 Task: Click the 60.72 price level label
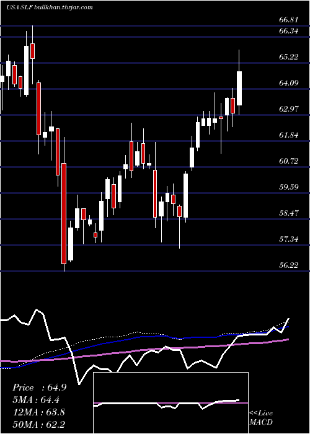pos(288,161)
